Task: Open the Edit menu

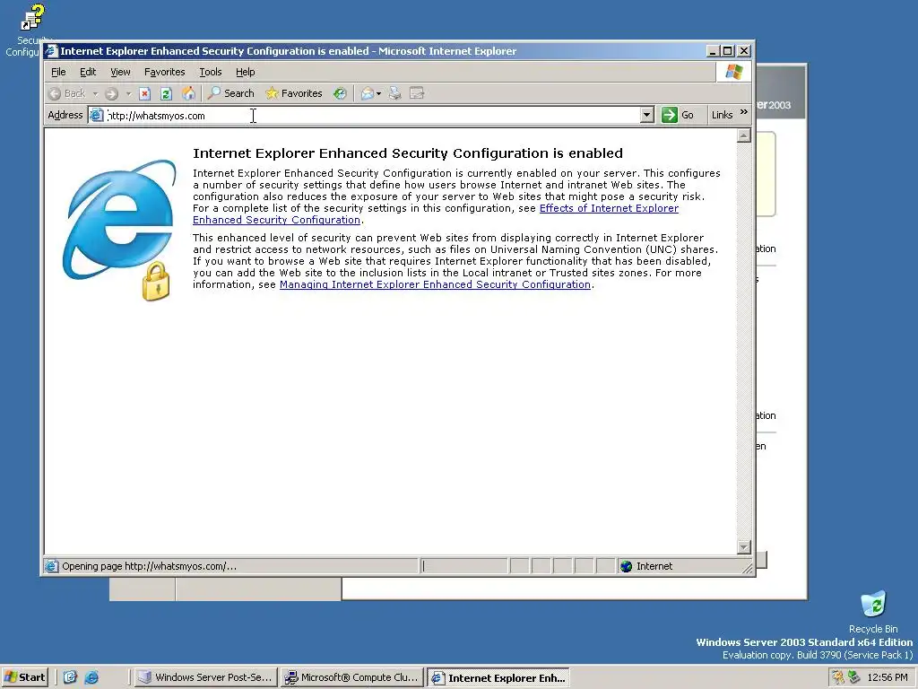Action: point(88,72)
